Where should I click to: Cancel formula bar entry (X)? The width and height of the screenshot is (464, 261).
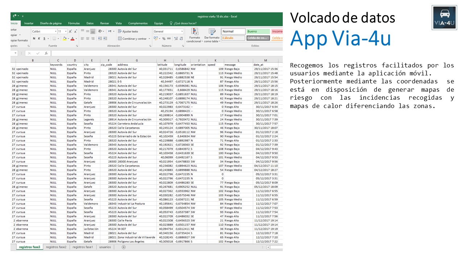coord(29,53)
